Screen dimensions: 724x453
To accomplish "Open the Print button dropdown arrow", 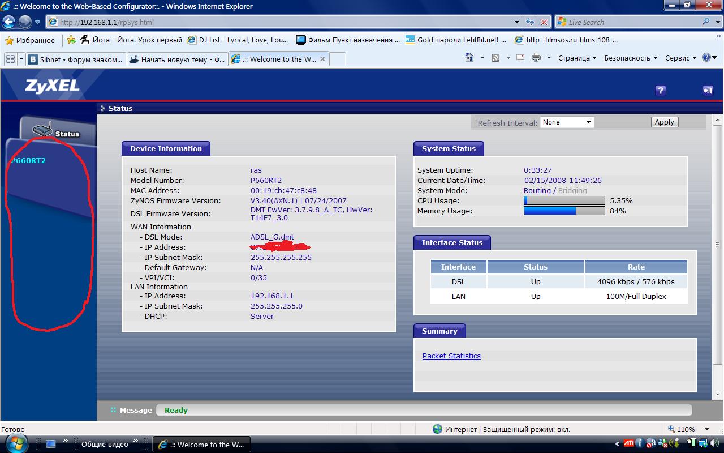I will [x=548, y=58].
